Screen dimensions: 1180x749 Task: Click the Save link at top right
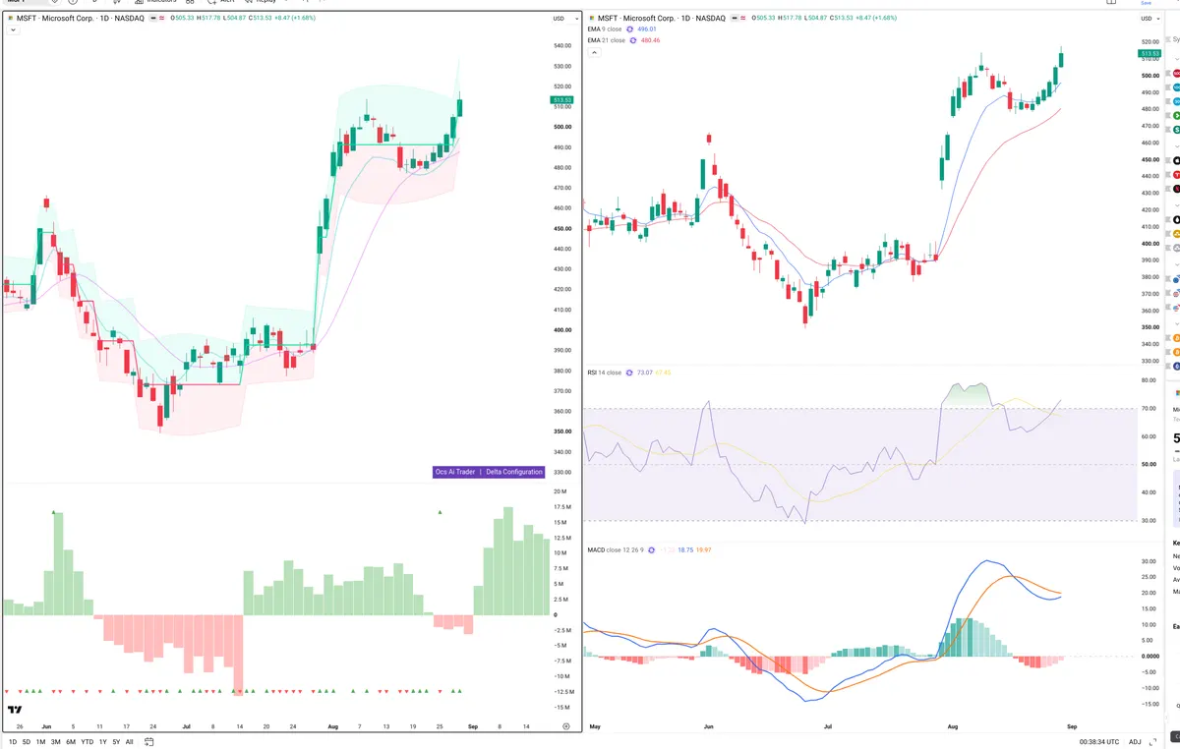coord(1146,4)
